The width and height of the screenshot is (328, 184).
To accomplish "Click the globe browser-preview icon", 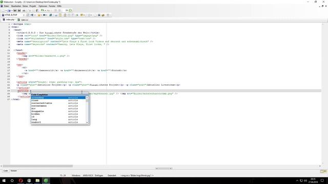I will pyautogui.click(x=51, y=15).
